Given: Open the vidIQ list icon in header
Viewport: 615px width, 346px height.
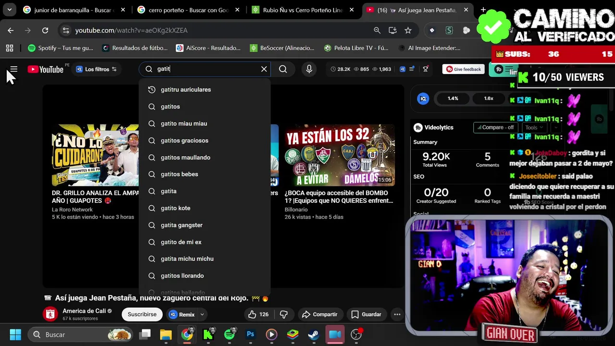Looking at the screenshot, I should pyautogui.click(x=411, y=69).
